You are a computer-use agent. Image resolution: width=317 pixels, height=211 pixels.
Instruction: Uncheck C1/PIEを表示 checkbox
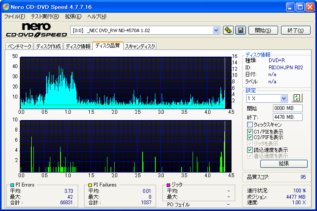point(250,132)
